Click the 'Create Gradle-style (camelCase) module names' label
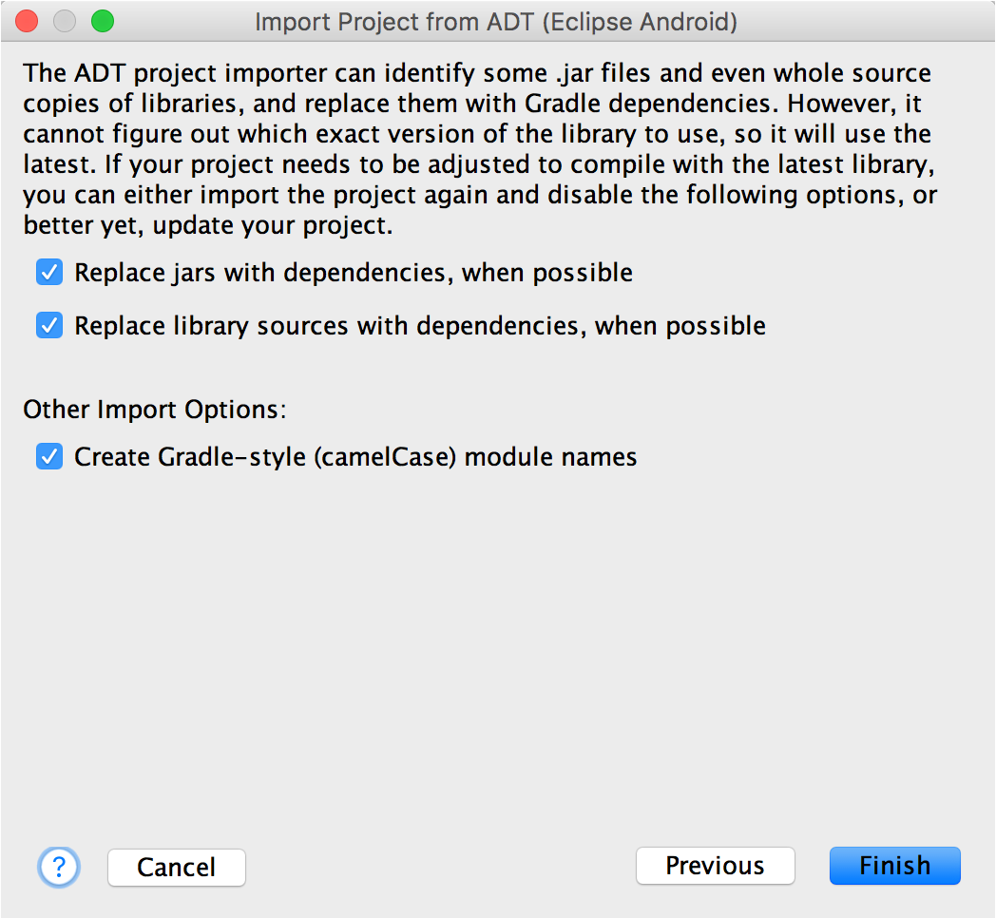The image size is (996, 918). [x=355, y=457]
